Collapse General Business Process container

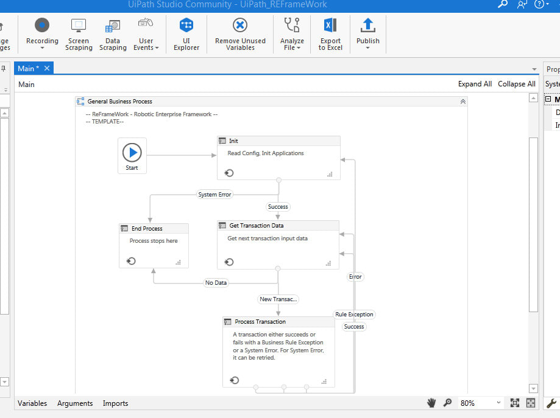tap(463, 102)
